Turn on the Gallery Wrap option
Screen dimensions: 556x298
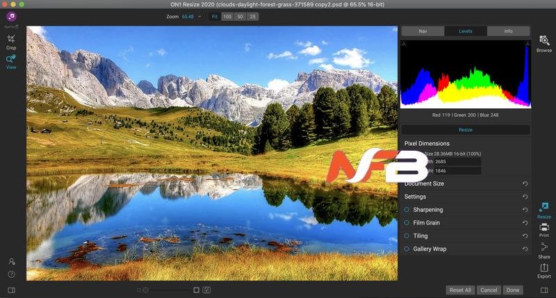pyautogui.click(x=407, y=249)
